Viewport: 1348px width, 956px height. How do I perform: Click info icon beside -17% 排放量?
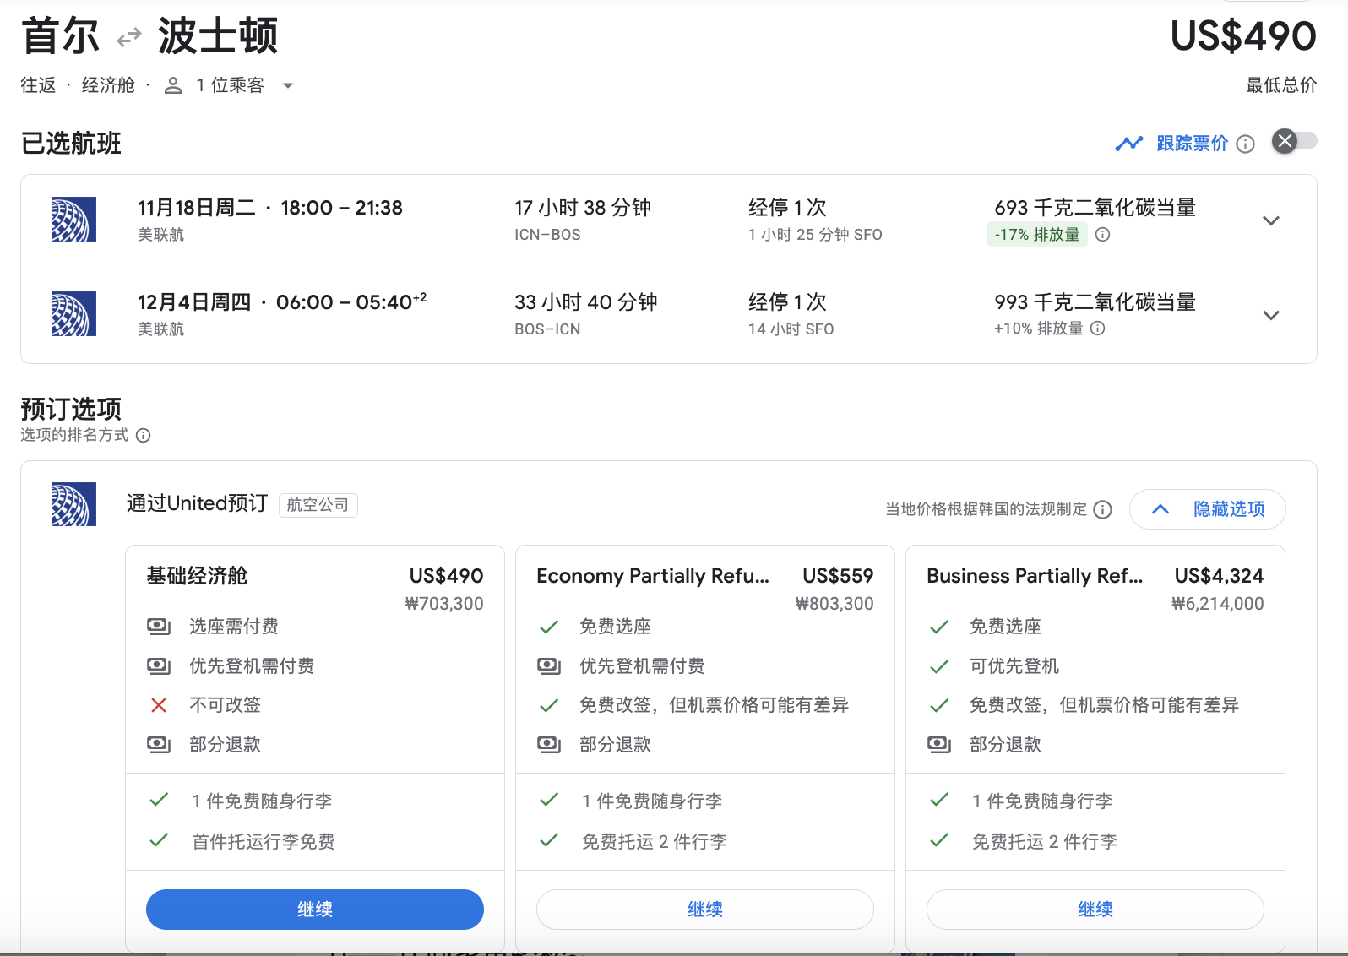1102,235
